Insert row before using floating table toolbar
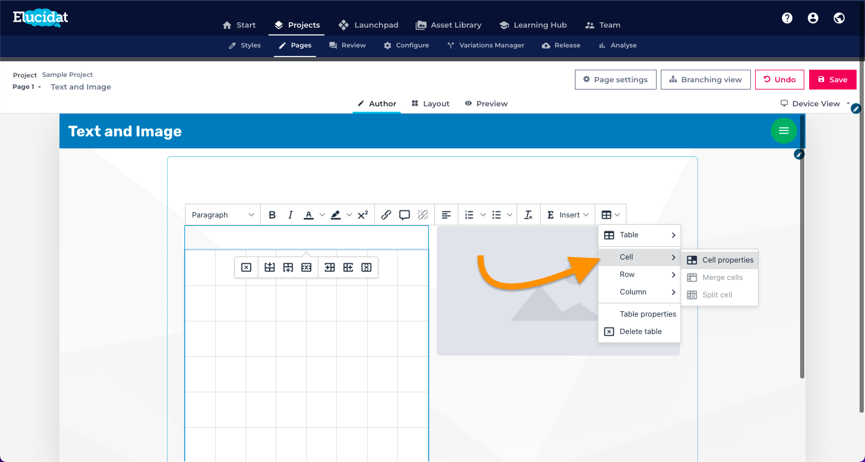The height and width of the screenshot is (462, 865). point(270,267)
